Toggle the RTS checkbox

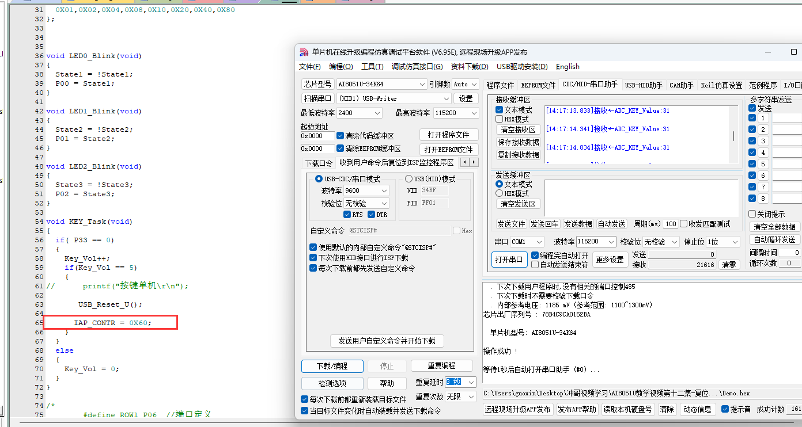point(347,215)
